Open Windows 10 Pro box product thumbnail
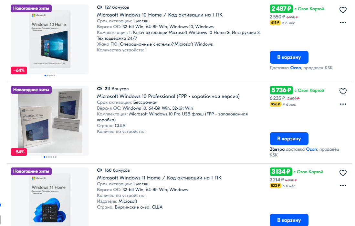Screen dimensions: 355x226 click(50, 121)
